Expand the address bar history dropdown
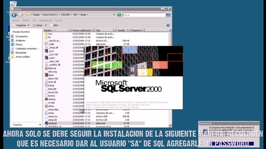The image size is (266, 149). click(114, 15)
